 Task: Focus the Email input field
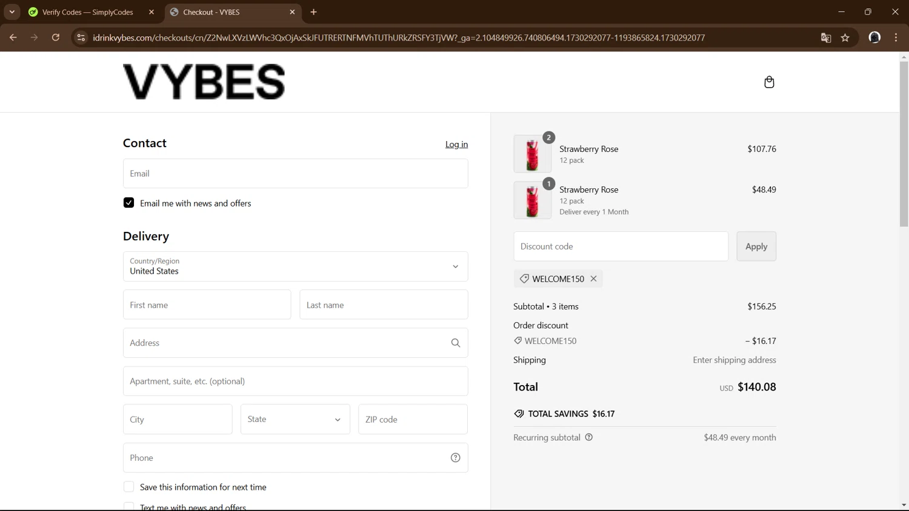click(296, 173)
